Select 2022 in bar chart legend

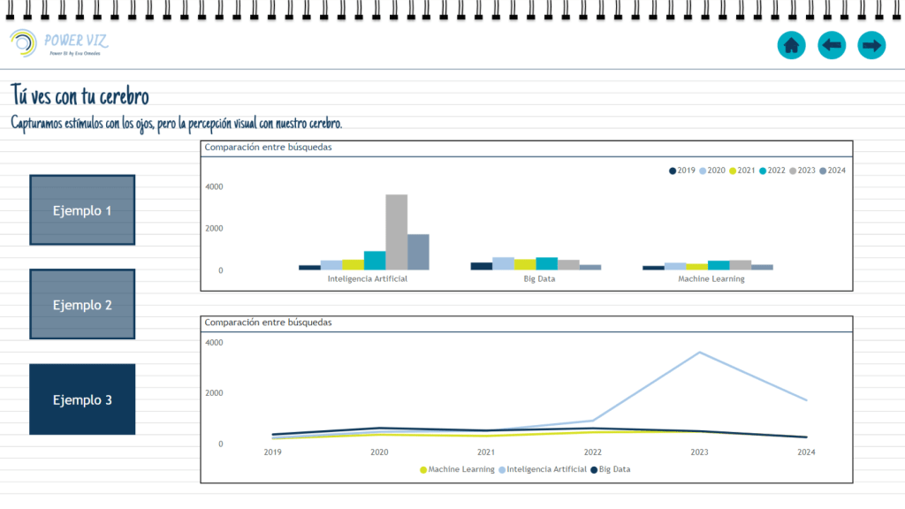(775, 171)
